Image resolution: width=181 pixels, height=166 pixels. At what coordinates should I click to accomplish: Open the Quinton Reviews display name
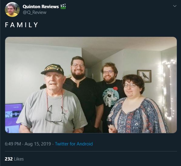[41, 7]
